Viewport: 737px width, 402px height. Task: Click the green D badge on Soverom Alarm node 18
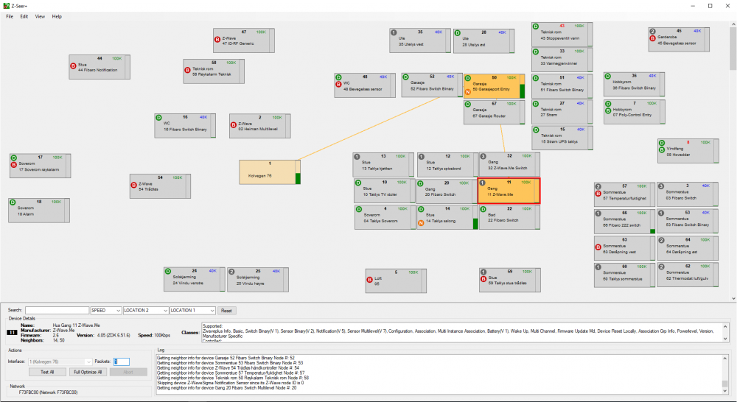13,202
